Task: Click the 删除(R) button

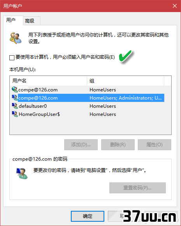Action: 118,145
